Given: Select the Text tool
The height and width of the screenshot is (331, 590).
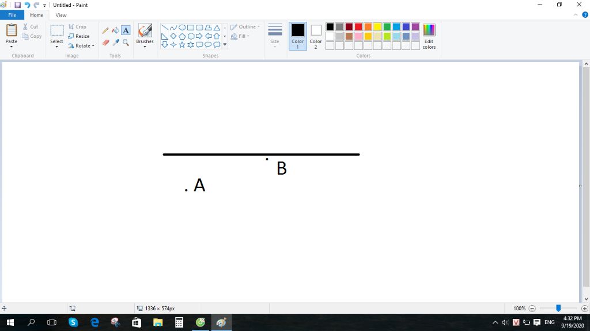Looking at the screenshot, I should pos(126,30).
